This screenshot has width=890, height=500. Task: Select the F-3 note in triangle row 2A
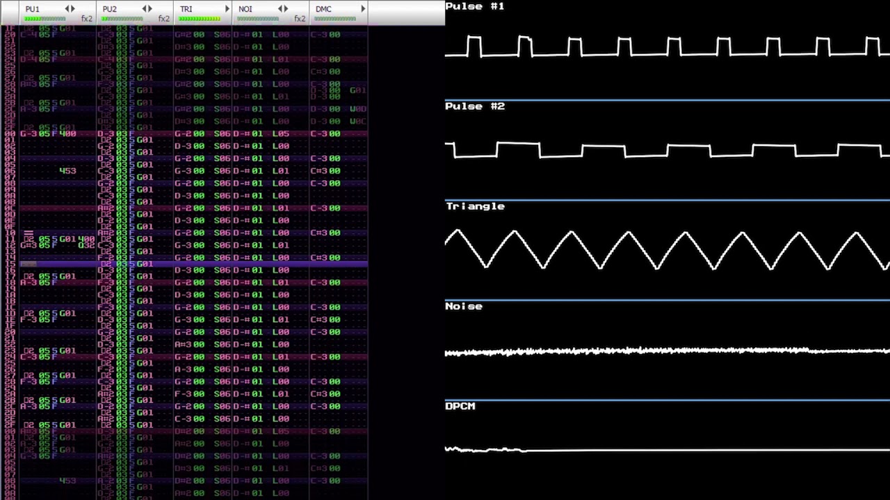(183, 394)
